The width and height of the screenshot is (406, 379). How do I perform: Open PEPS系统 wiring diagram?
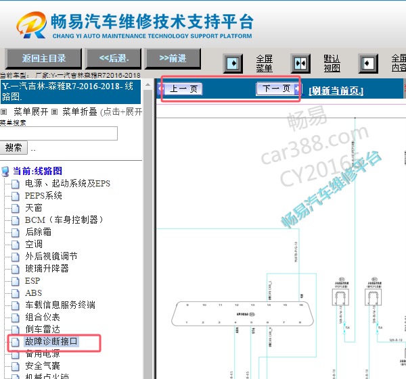pyautogui.click(x=43, y=195)
